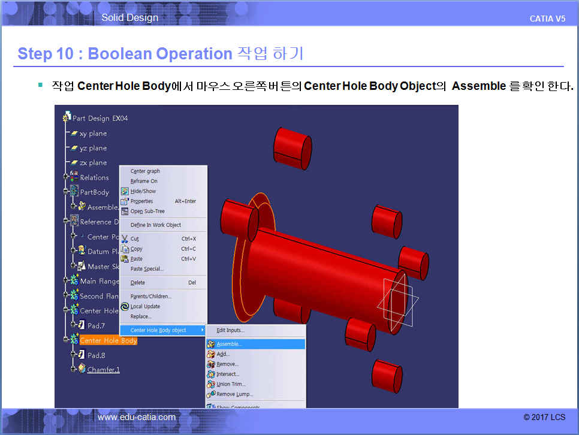
Task: Click the Remove Lump icon
Action: click(x=211, y=394)
